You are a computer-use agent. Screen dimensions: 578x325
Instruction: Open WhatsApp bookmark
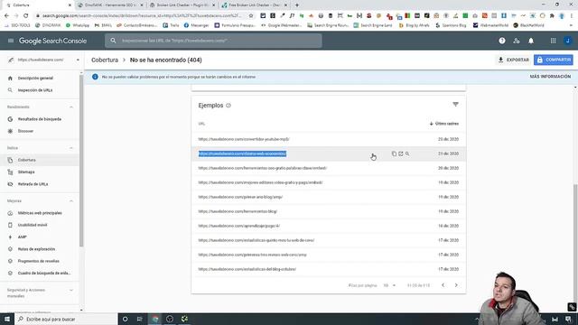click(x=78, y=25)
